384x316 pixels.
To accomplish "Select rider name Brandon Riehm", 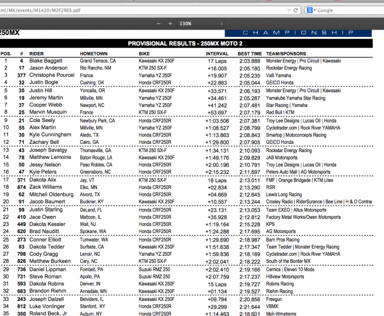I will click(x=48, y=291).
